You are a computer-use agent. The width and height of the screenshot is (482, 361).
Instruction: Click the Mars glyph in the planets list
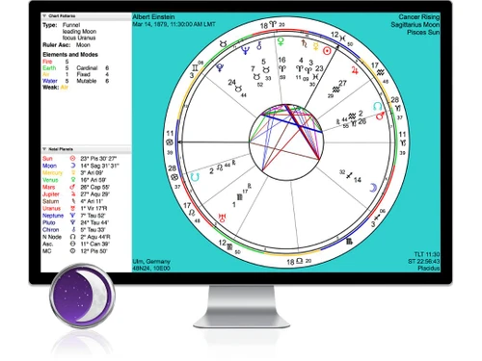point(72,187)
